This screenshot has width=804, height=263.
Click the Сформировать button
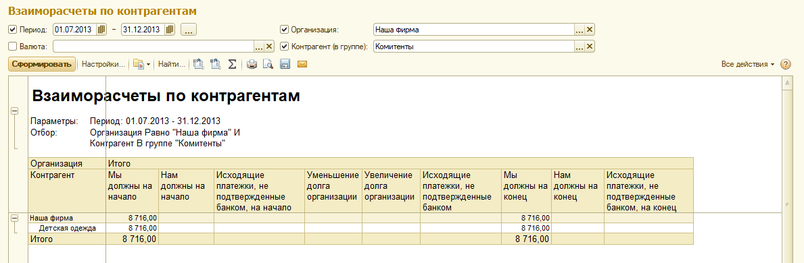pos(42,65)
